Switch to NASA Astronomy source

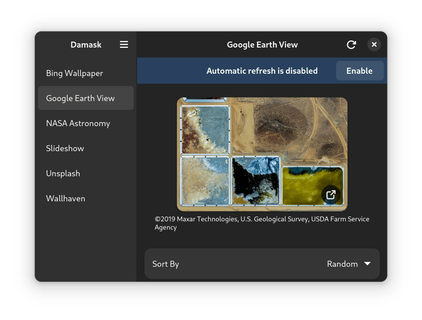click(78, 123)
